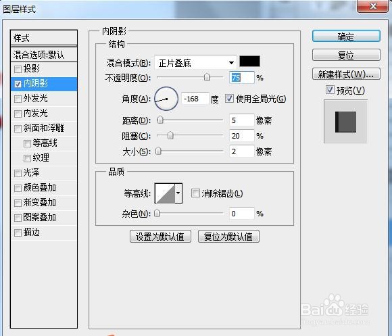Image resolution: width=392 pixels, height=336 pixels.
Task: Click the 杂色 noise slider handle
Action: (x=157, y=213)
